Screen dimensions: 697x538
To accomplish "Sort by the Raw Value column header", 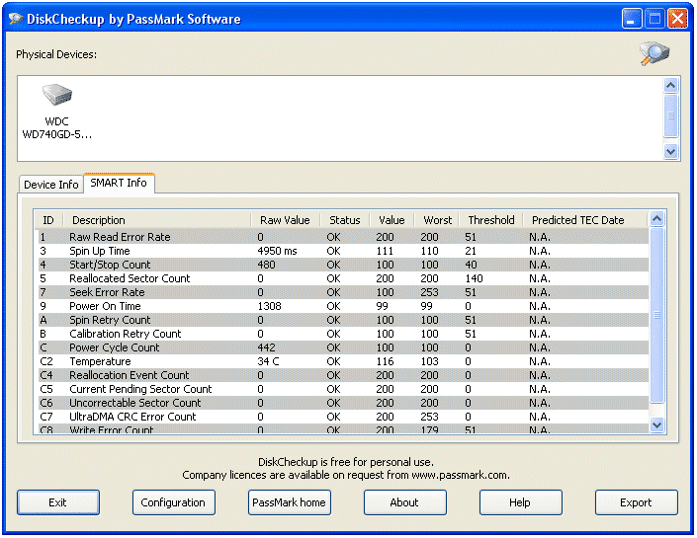I will (x=285, y=220).
